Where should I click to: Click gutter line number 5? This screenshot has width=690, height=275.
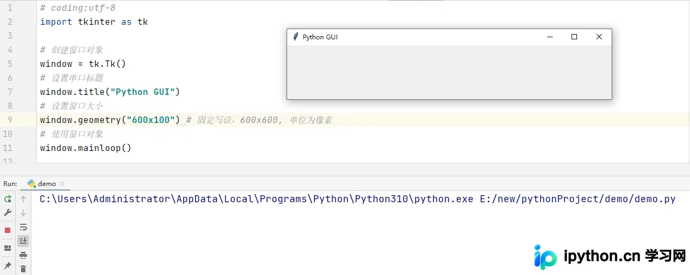[x=10, y=64]
